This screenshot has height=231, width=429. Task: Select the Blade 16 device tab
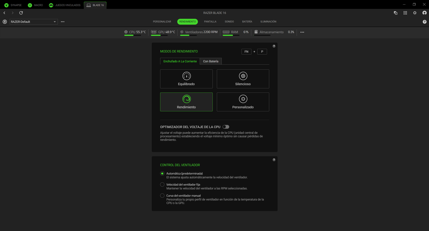95,5
